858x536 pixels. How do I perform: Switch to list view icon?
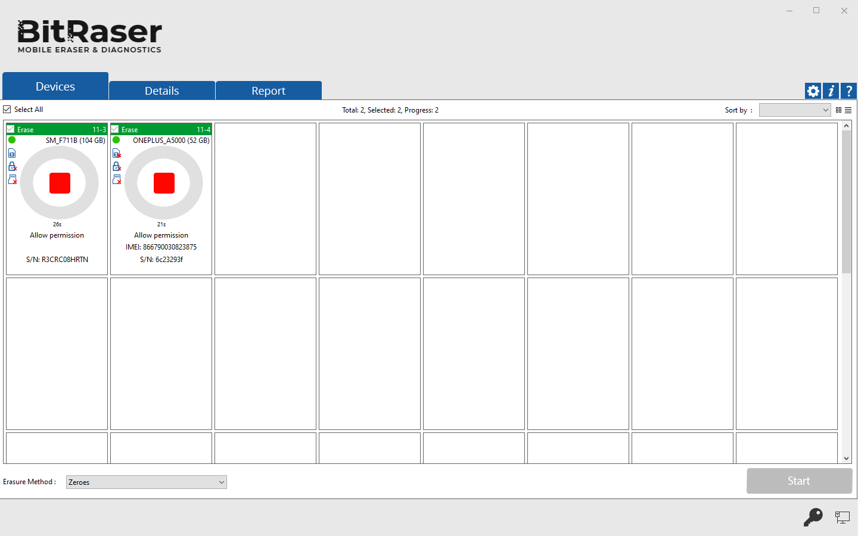pyautogui.click(x=848, y=110)
